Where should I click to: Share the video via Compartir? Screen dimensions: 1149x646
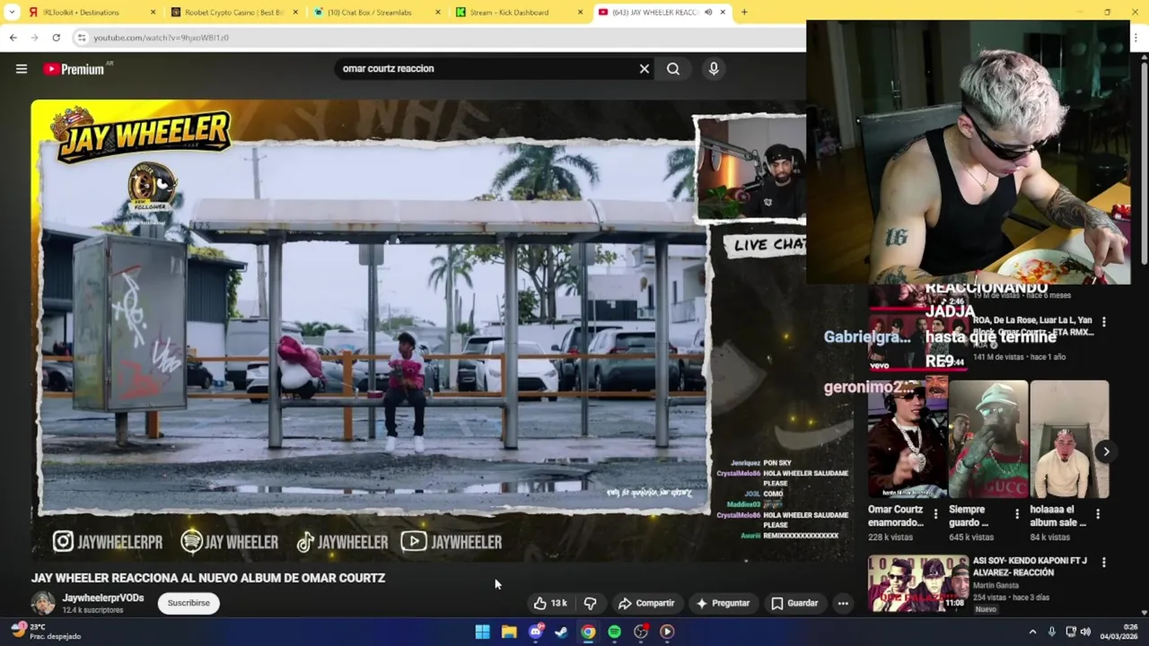point(646,603)
